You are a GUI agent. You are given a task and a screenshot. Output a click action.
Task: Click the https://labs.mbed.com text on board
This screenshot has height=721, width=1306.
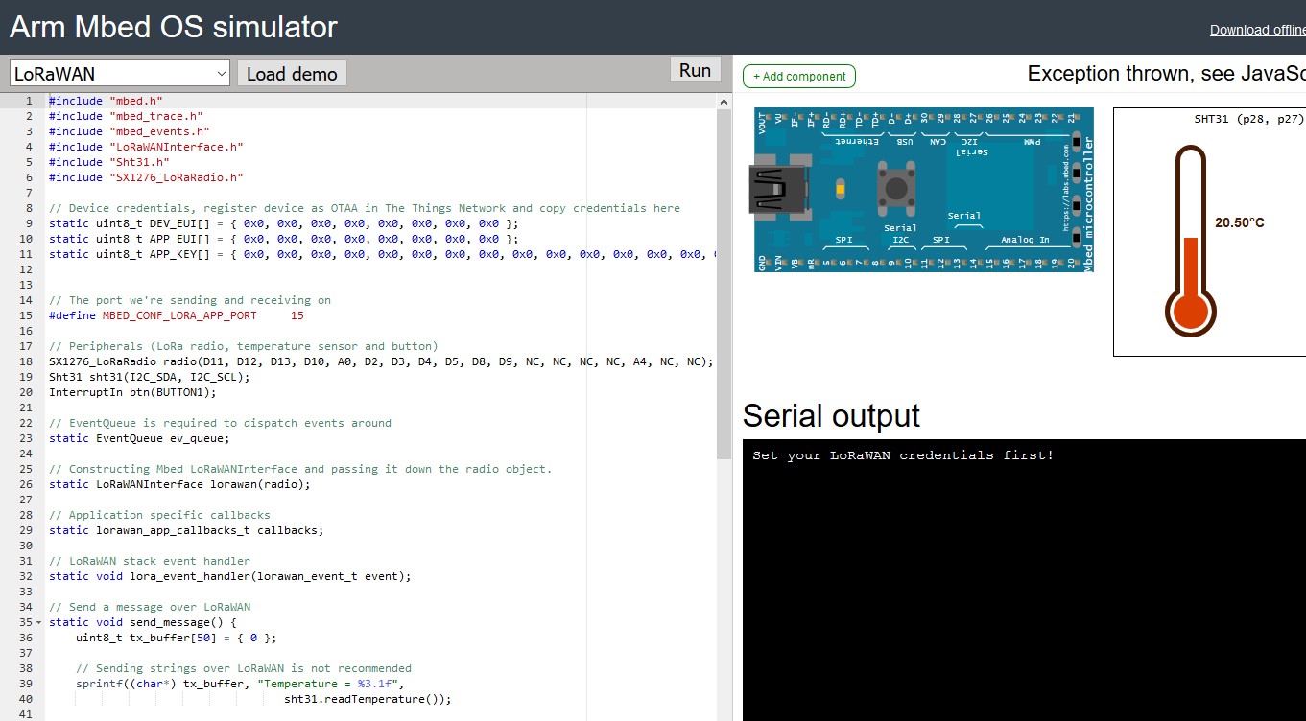(x=1065, y=189)
